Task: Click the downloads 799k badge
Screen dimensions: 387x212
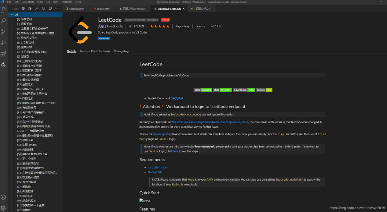Action: (x=244, y=90)
